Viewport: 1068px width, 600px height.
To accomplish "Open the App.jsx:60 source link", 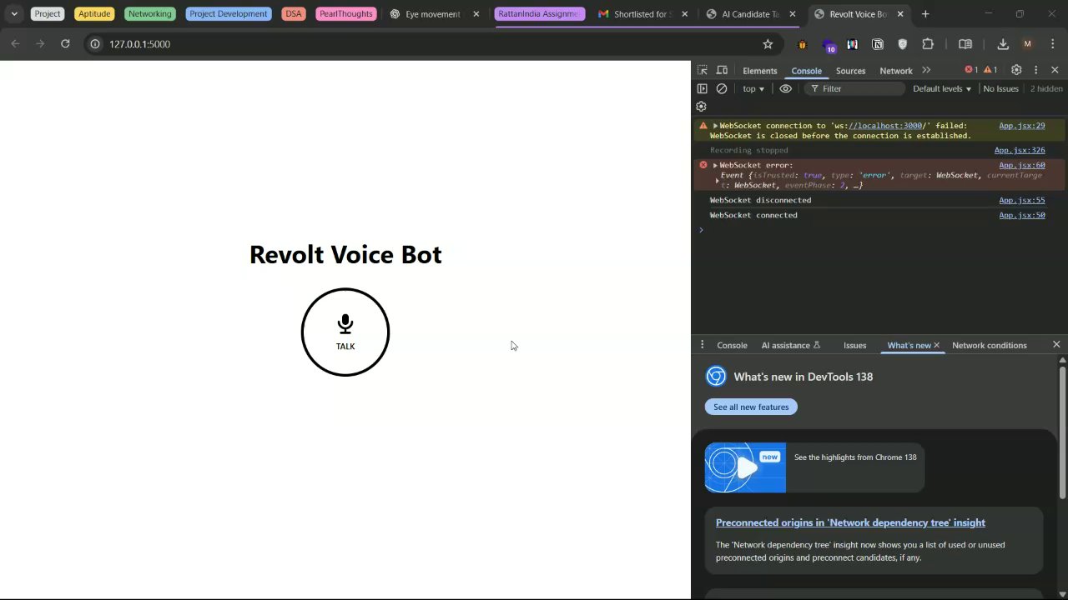I will 1021,165.
